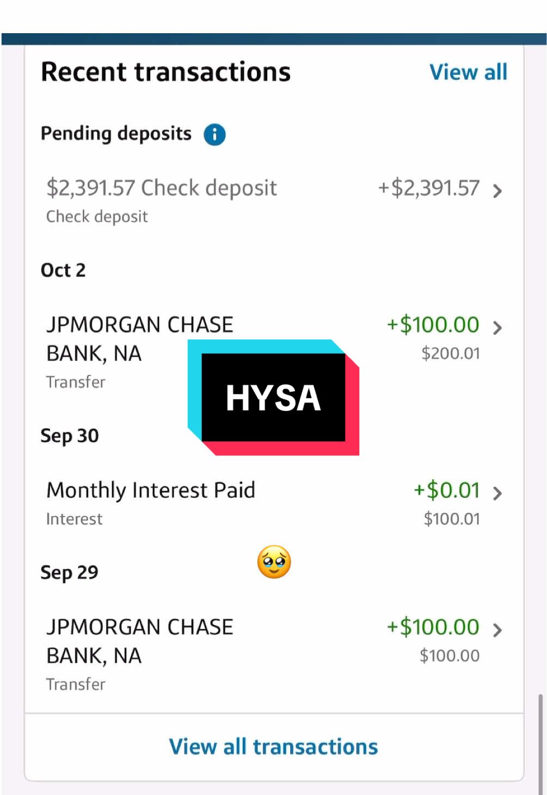Select View all transactions
The width and height of the screenshot is (547, 795).
tap(273, 746)
